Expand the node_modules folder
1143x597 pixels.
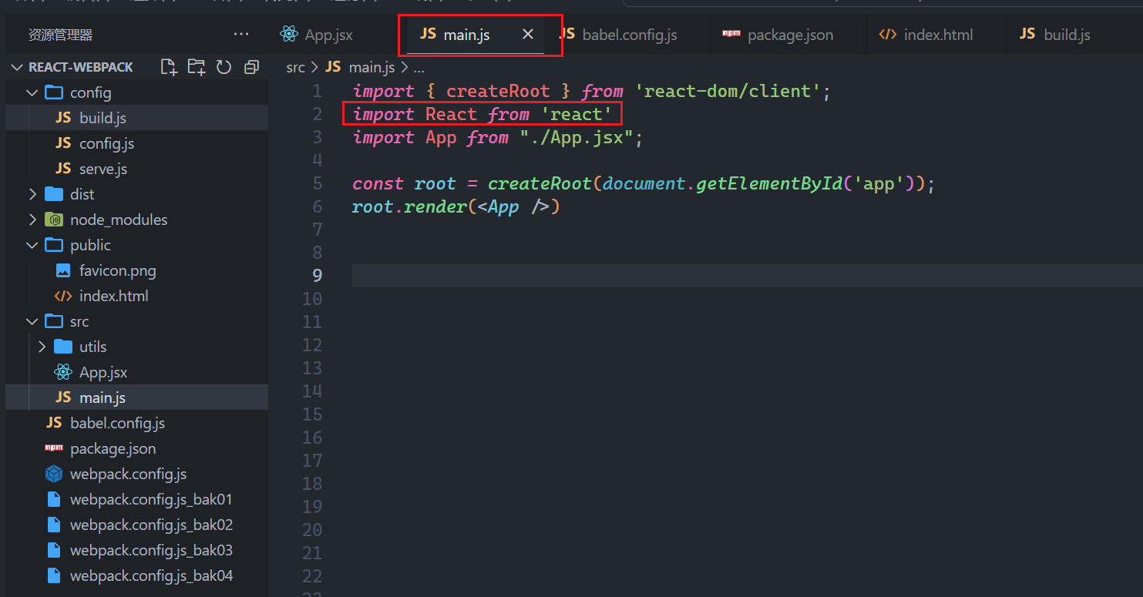click(x=32, y=220)
